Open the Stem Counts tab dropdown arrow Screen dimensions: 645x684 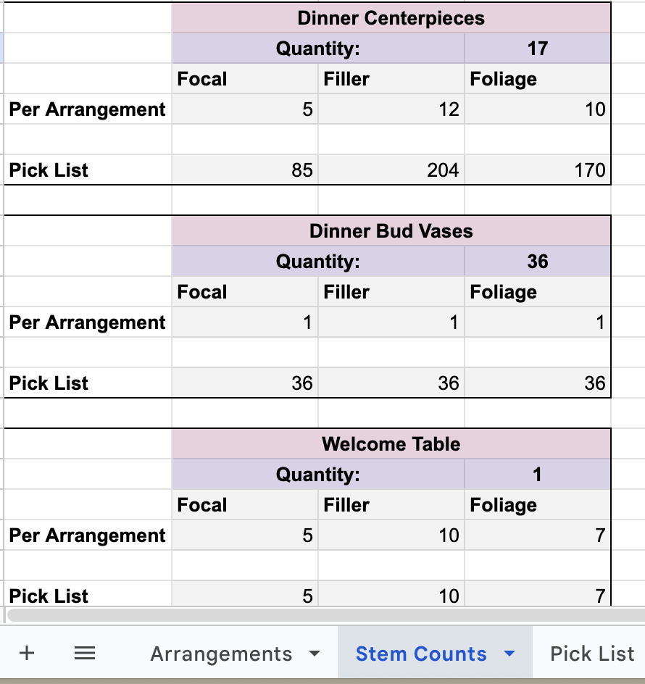(509, 654)
